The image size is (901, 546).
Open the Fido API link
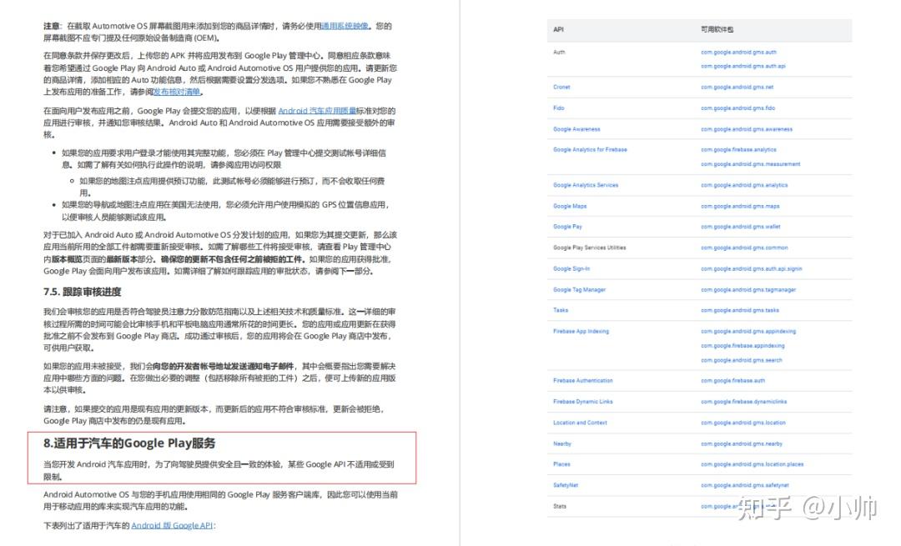click(x=558, y=108)
